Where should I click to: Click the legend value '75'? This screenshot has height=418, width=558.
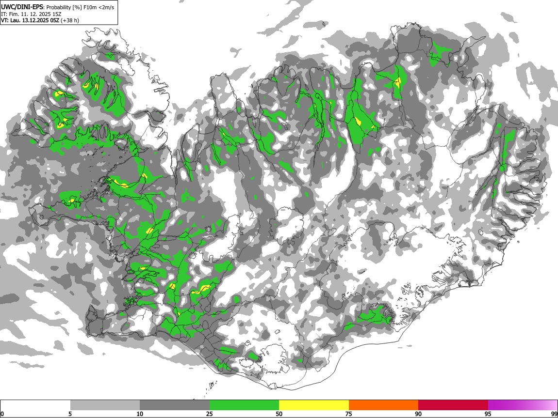[x=349, y=414]
